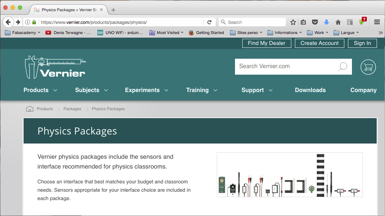The height and width of the screenshot is (216, 385).
Task: Show more bookmarks with the chevron overflow
Action: 380,33
